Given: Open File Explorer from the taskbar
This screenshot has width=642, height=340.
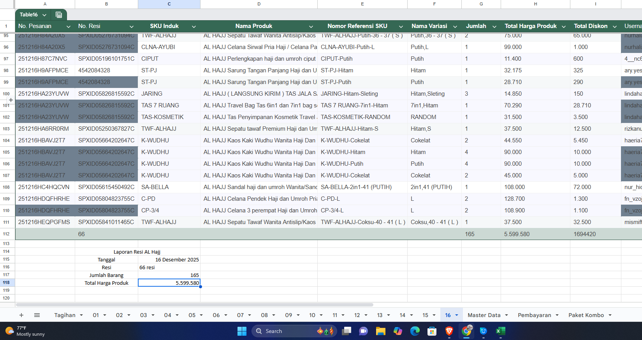Looking at the screenshot, I should tap(380, 331).
